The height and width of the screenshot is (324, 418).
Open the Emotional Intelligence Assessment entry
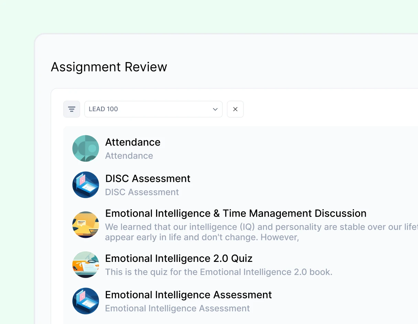(188, 294)
